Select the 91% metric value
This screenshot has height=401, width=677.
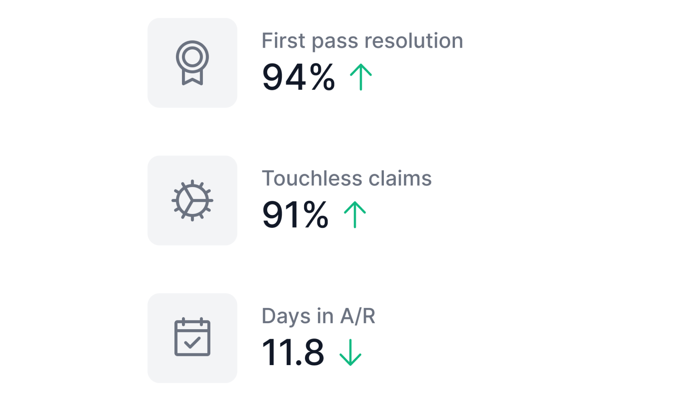coord(295,214)
